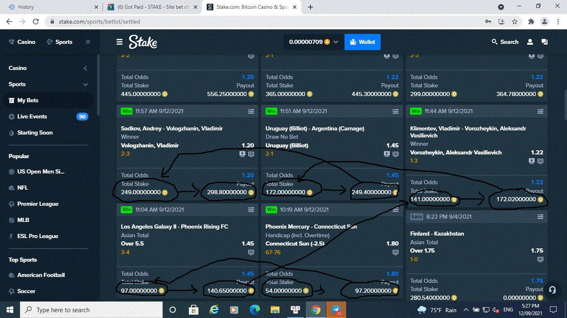Open a new browser tab
The width and height of the screenshot is (567, 318).
pos(310,7)
